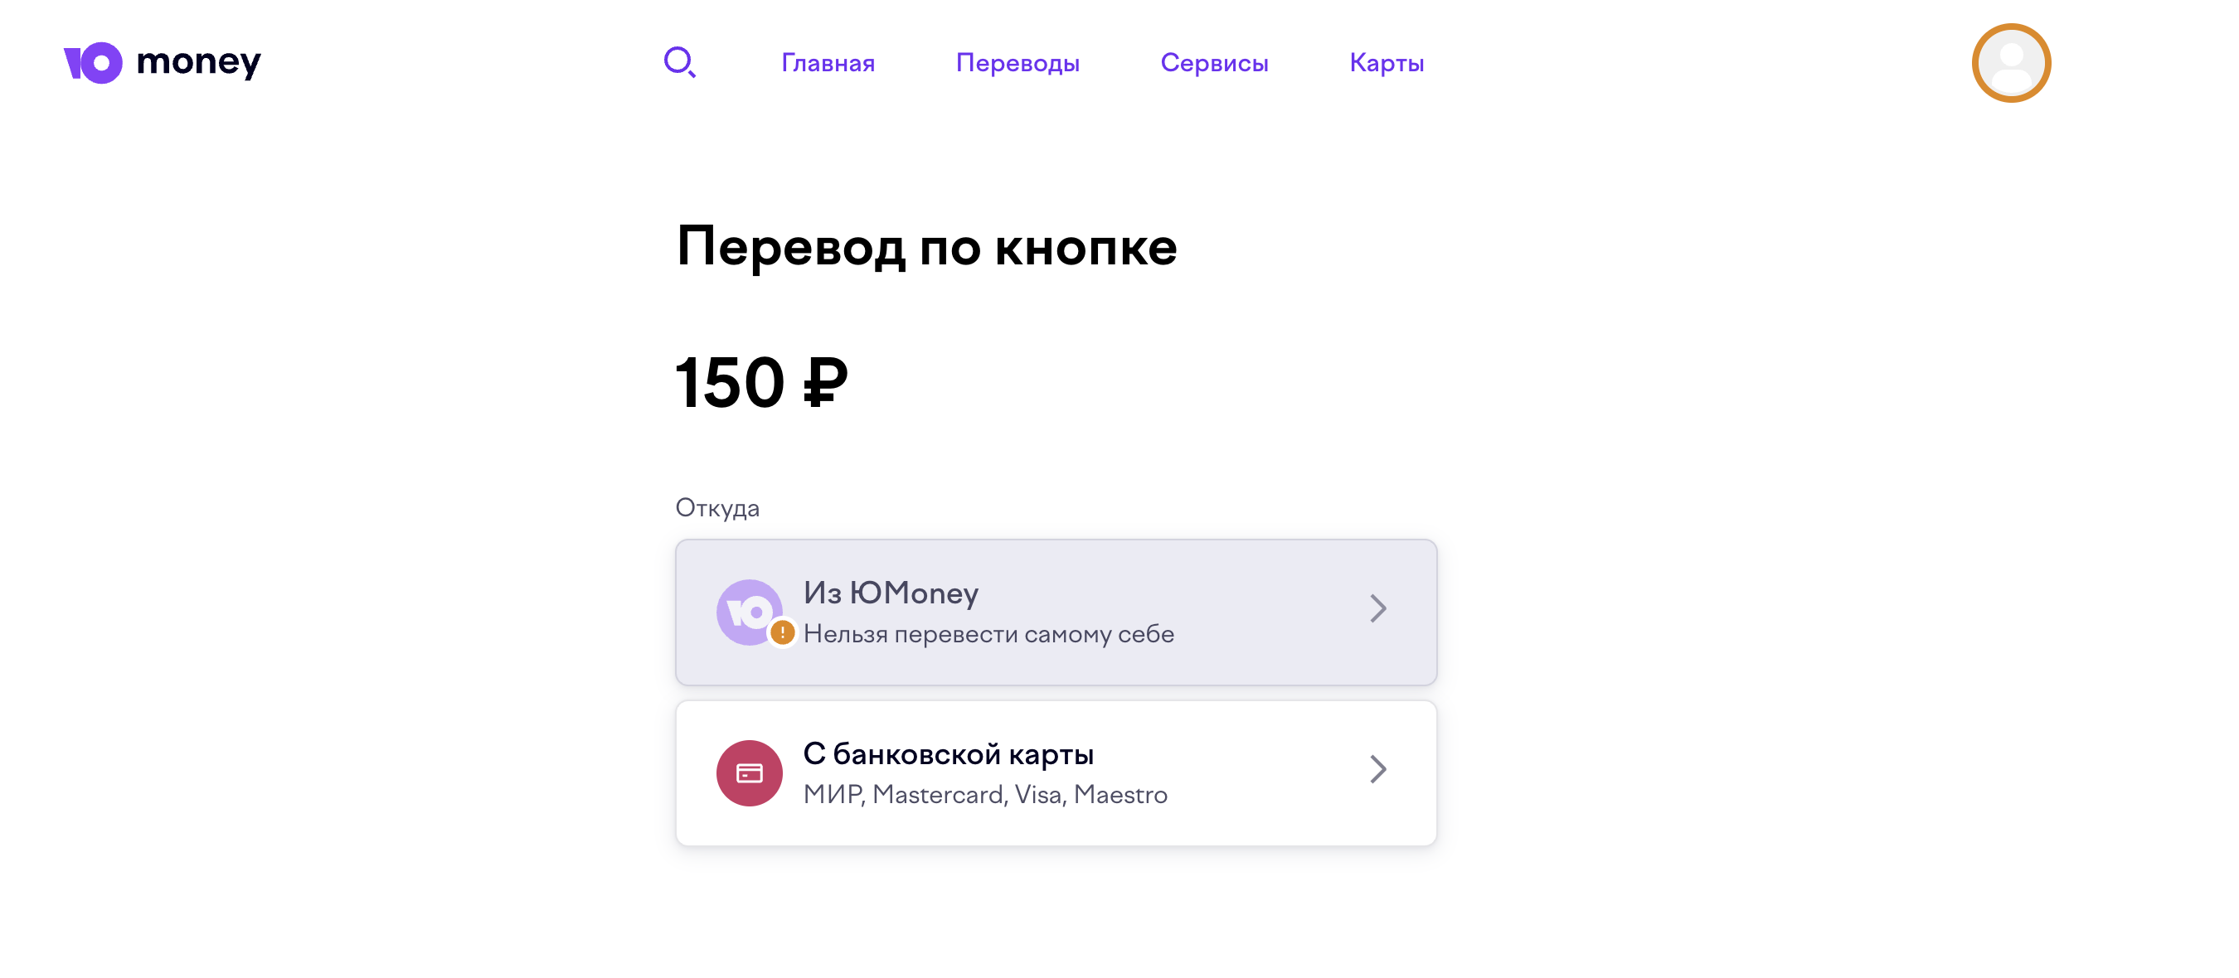The image size is (2239, 978).
Task: Click the Перевод по кнопке heading
Action: [926, 247]
